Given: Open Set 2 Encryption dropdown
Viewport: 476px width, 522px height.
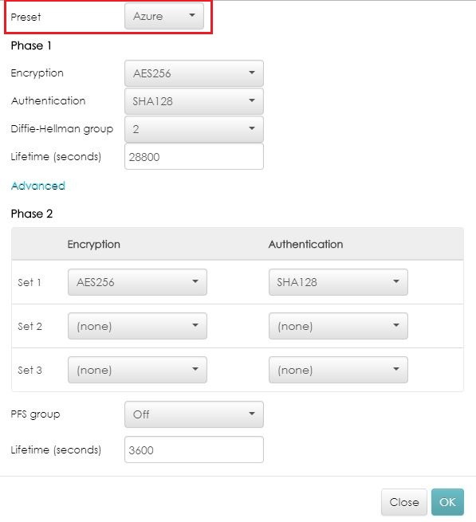Looking at the screenshot, I should point(137,326).
